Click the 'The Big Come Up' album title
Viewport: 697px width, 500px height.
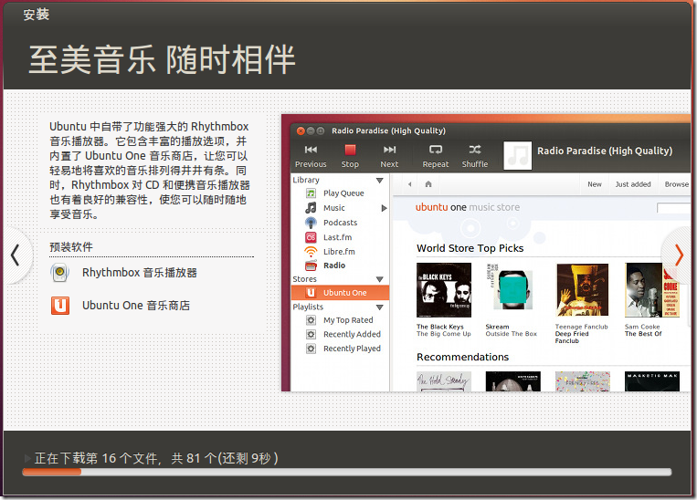click(444, 334)
